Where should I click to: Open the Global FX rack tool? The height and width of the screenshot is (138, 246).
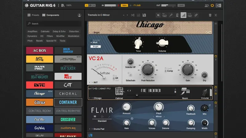point(158,15)
